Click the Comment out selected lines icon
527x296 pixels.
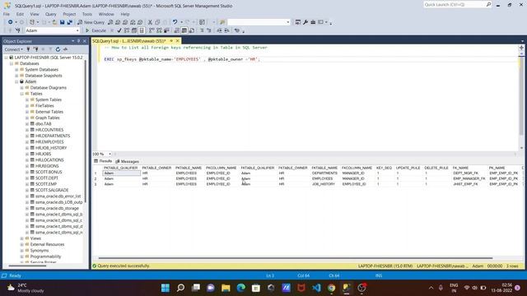click(x=202, y=30)
